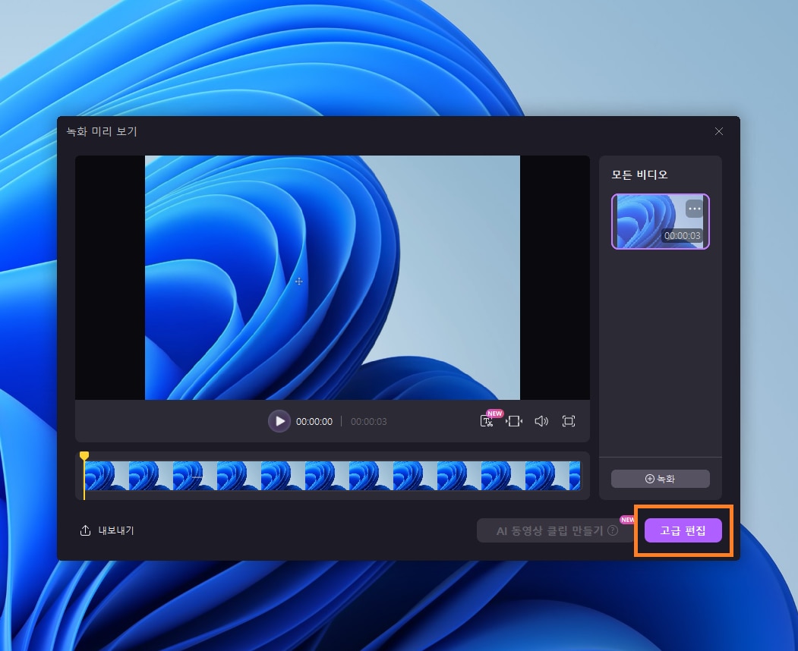Click the 모든 비디오 heading
The width and height of the screenshot is (798, 651).
coord(639,175)
